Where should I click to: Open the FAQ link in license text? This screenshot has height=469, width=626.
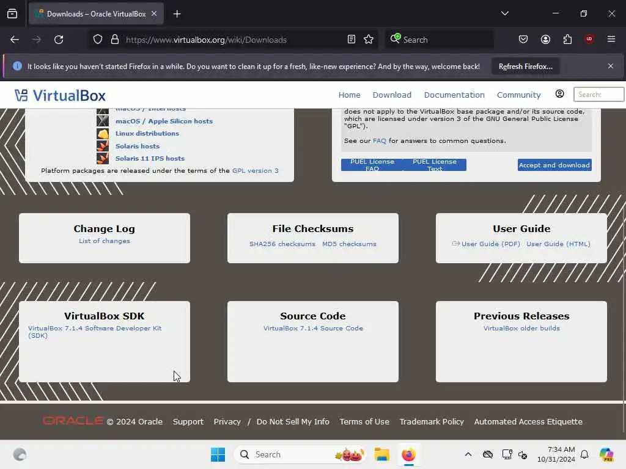point(380,140)
